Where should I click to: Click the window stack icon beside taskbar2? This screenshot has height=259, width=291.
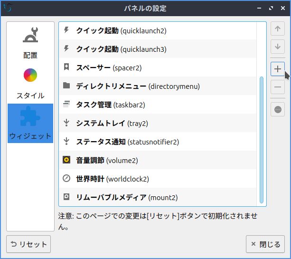[x=66, y=104]
